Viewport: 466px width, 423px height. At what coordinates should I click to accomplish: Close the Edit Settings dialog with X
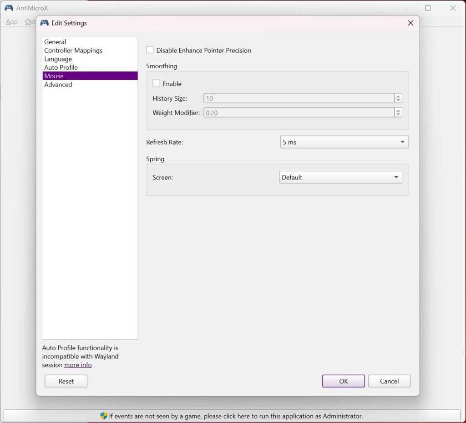[410, 23]
